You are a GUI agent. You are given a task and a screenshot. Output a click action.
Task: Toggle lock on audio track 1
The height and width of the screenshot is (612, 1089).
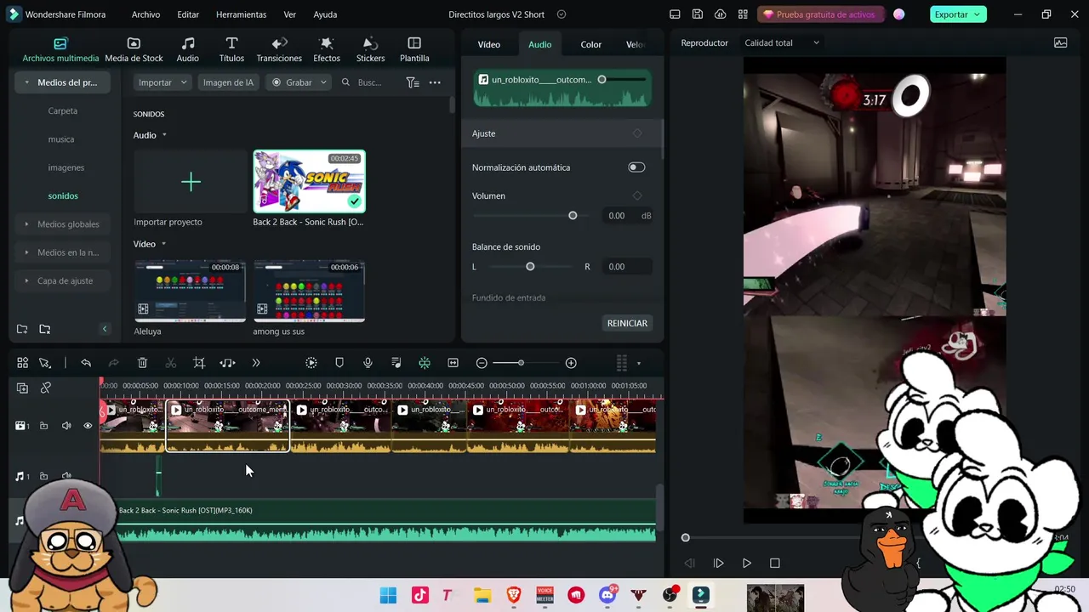pos(43,476)
